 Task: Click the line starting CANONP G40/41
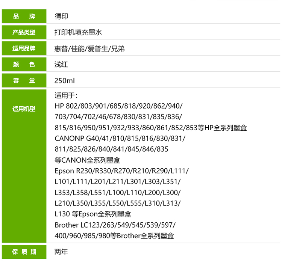pyautogui.click(x=120, y=139)
